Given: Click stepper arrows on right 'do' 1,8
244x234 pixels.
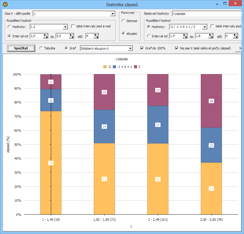Looking at the screenshot, I should click(x=211, y=36).
